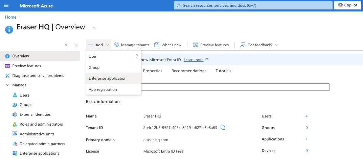Click the Applications count 1 link

307,139
